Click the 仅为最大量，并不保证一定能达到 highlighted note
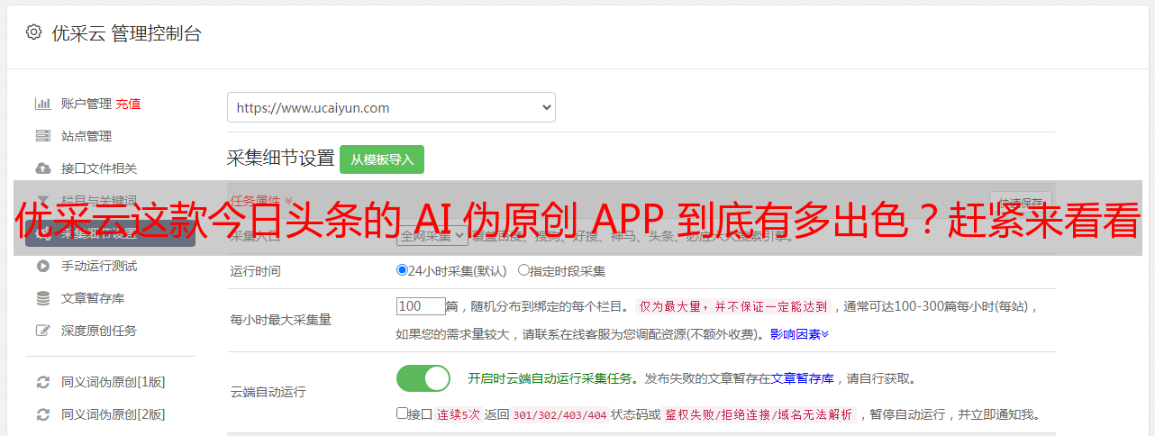This screenshot has width=1155, height=436. (x=734, y=306)
